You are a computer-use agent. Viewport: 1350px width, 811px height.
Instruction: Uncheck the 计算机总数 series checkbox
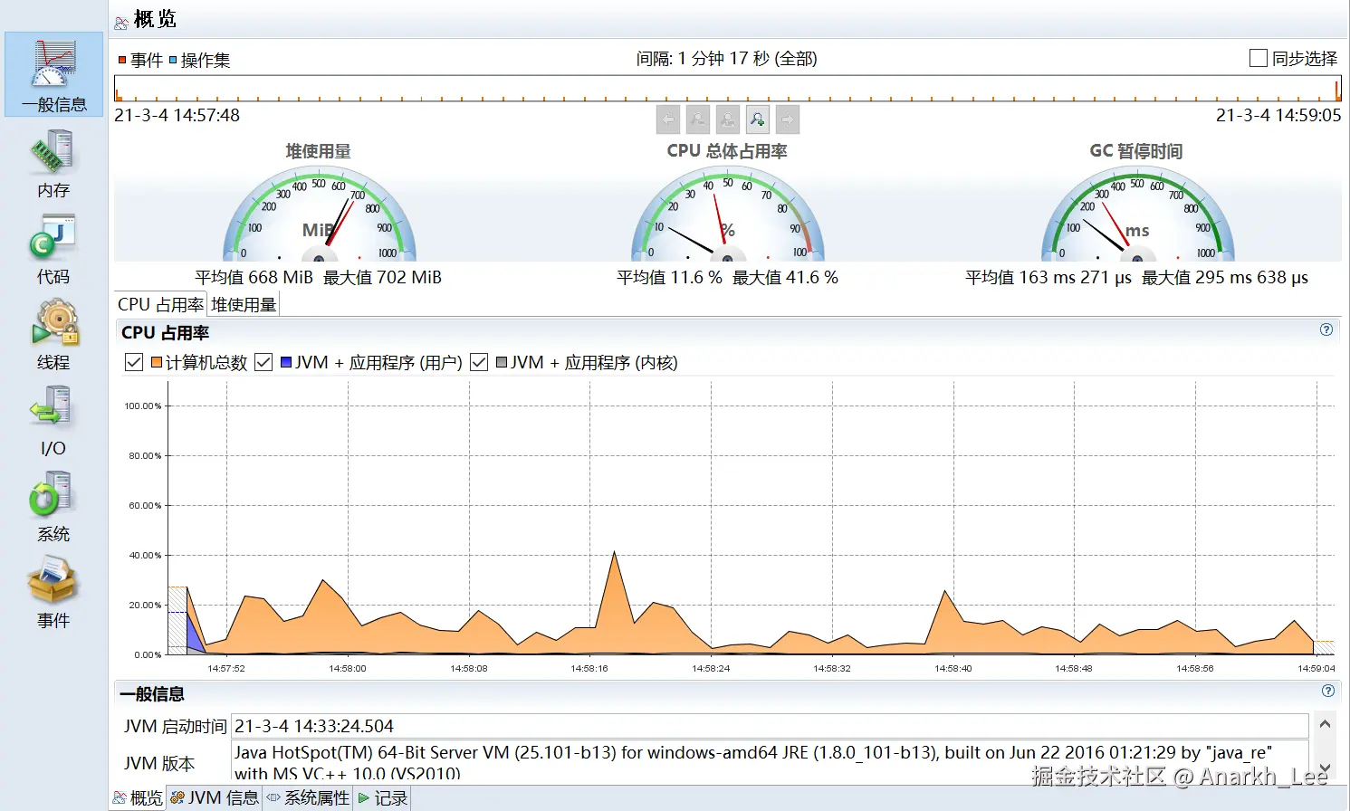[134, 362]
